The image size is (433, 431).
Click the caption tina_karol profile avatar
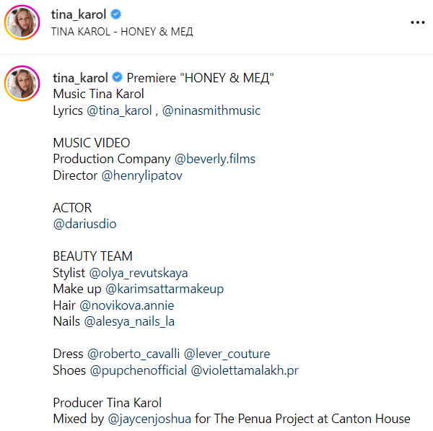click(22, 84)
